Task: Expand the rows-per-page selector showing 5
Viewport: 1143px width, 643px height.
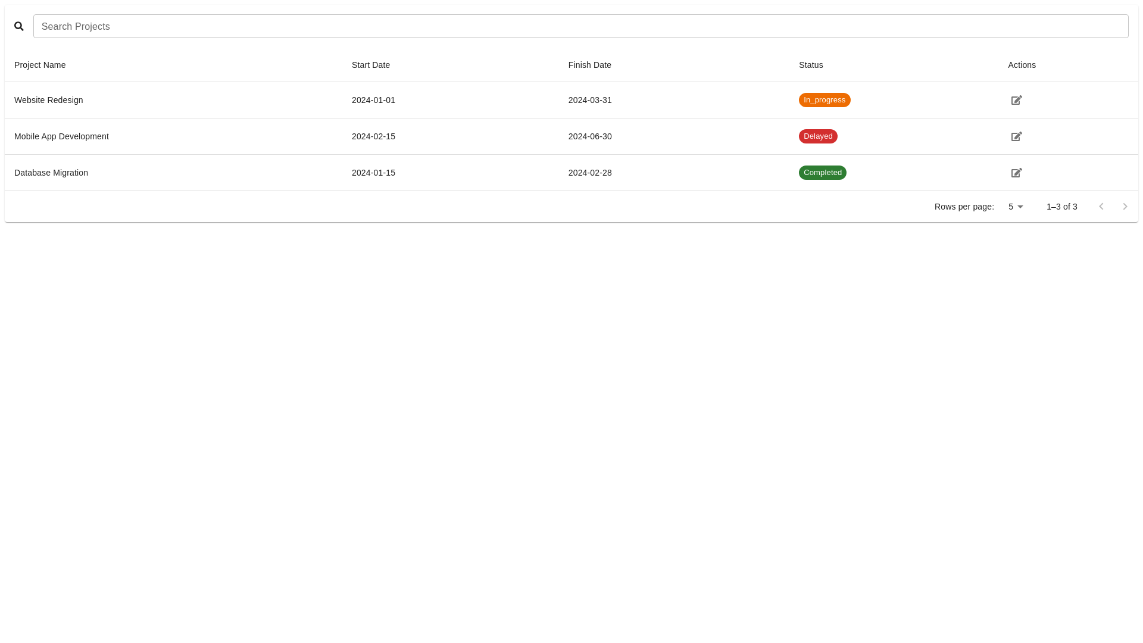Action: [1010, 207]
